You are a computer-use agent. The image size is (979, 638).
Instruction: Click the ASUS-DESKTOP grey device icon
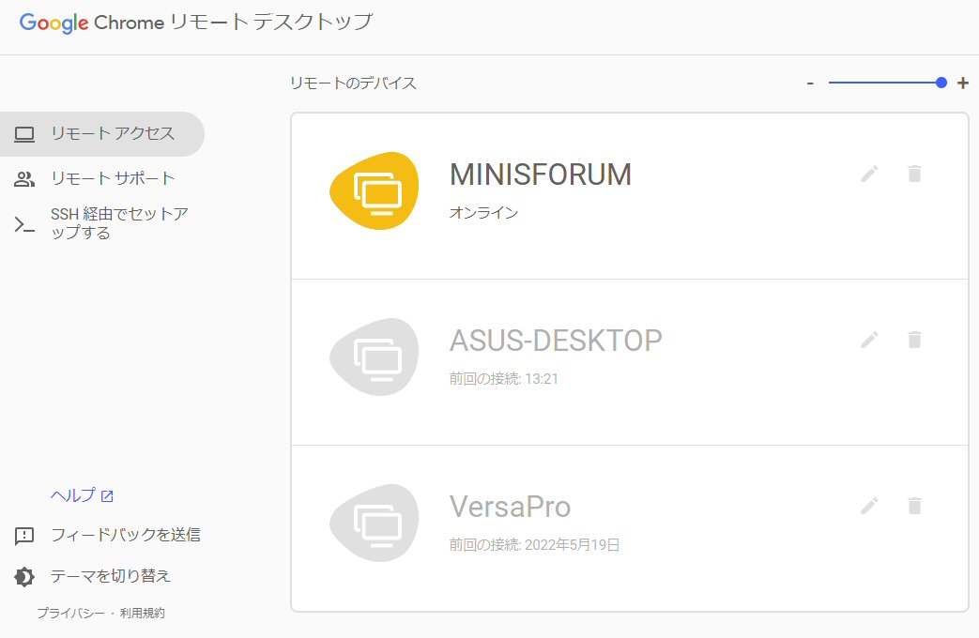374,357
